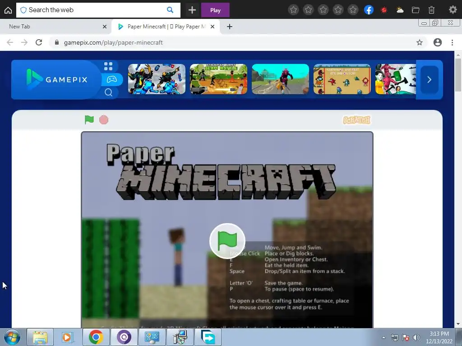462x346 pixels.
Task: Click the GamePix logo
Action: click(56, 79)
